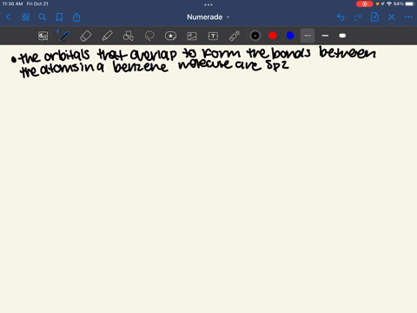This screenshot has height=313, width=417.
Task: Tap the screen recording indicator
Action: click(365, 3)
